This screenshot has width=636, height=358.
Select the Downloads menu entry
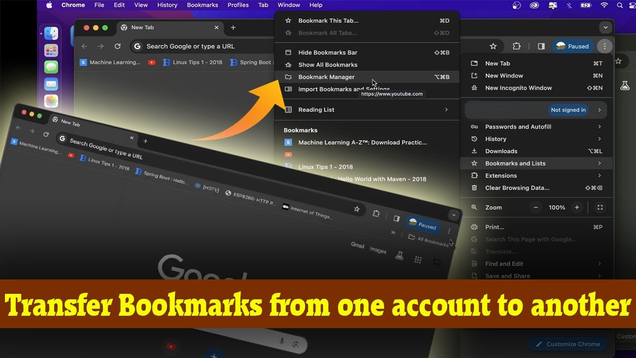click(536, 151)
